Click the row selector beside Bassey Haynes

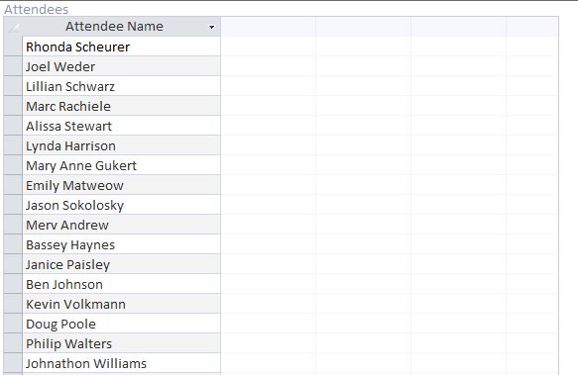[13, 244]
